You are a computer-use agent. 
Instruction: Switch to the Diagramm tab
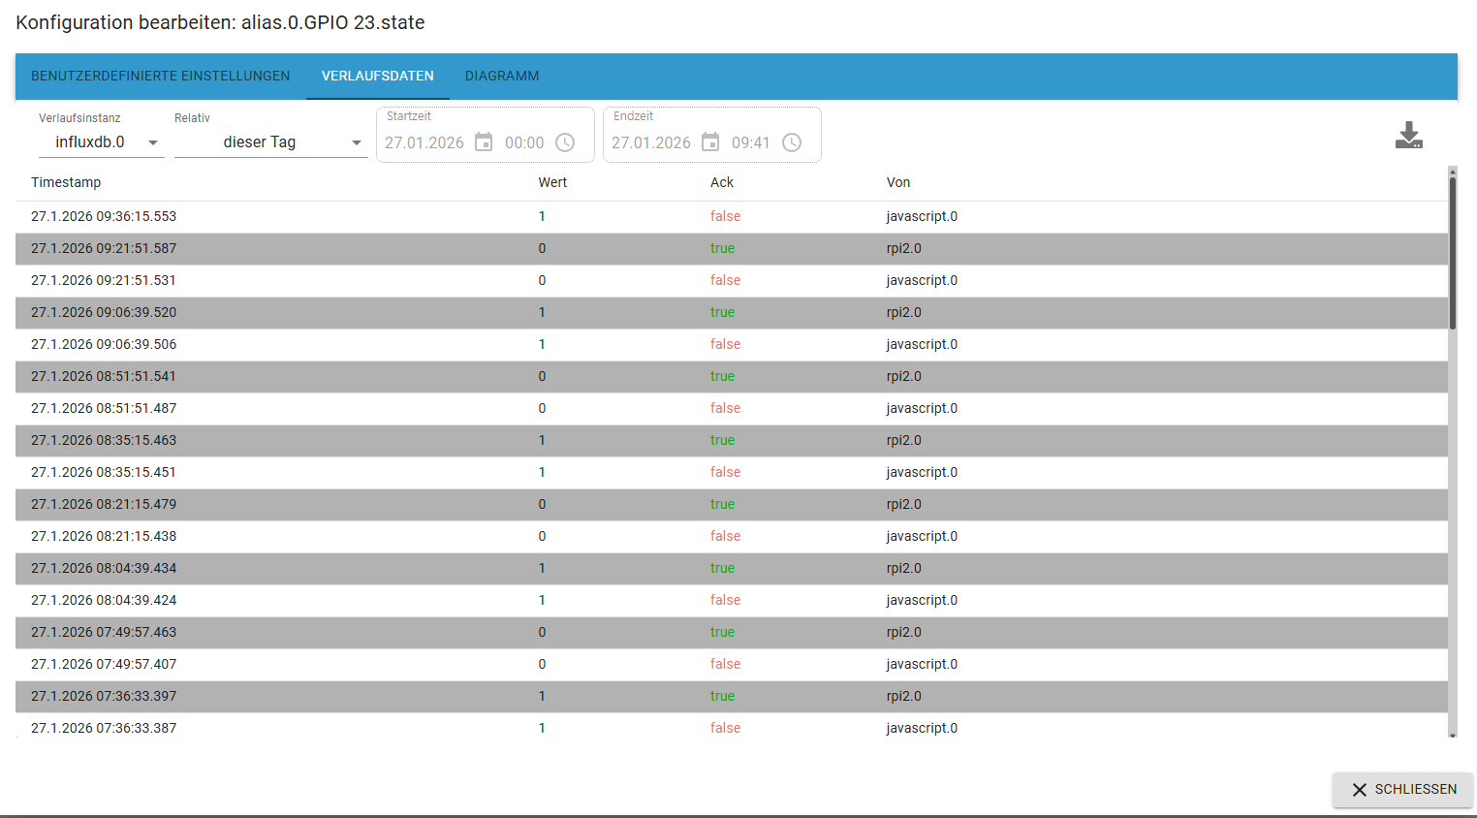pos(502,76)
